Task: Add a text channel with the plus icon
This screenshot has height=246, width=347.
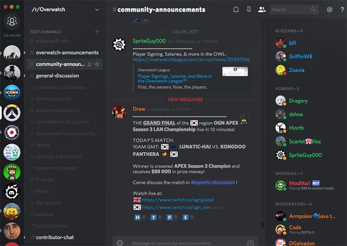Action: click(97, 32)
